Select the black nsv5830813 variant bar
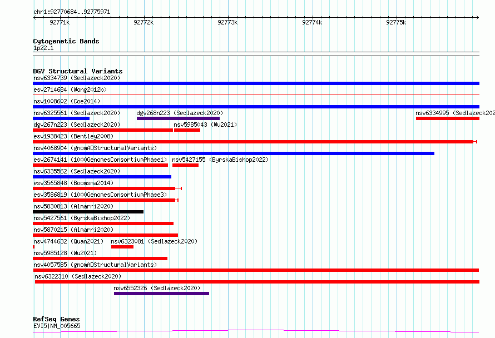 88,212
